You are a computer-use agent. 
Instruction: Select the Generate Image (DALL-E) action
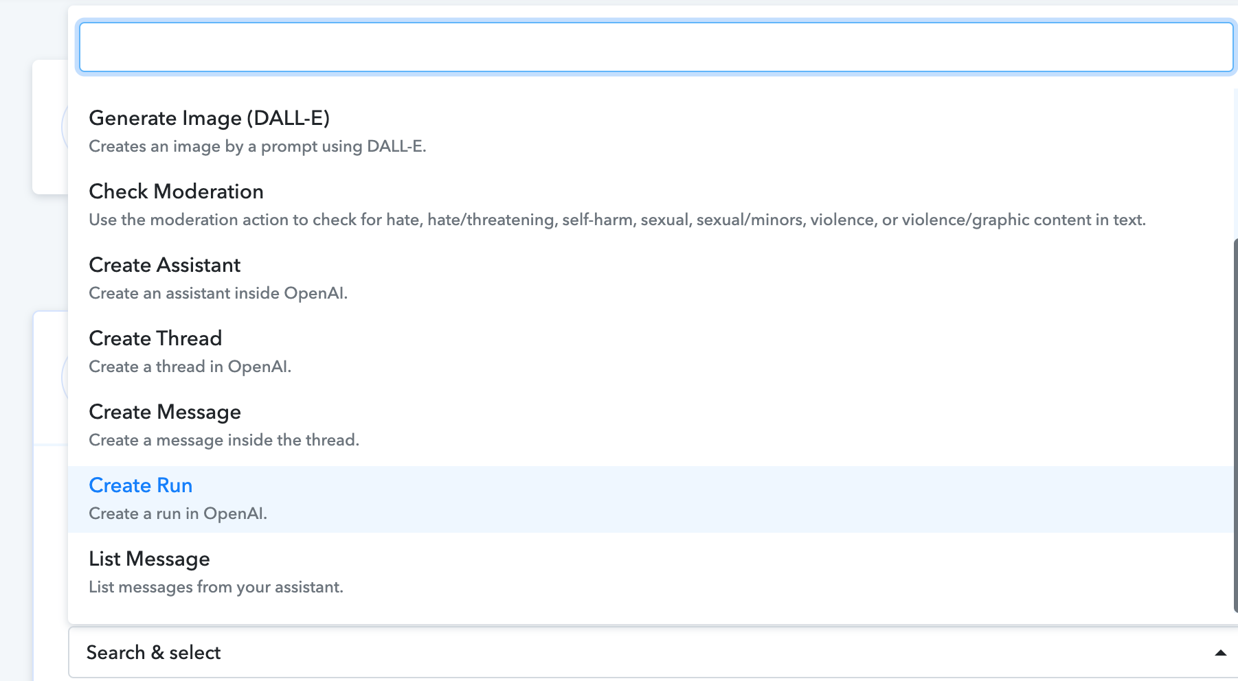(x=651, y=131)
